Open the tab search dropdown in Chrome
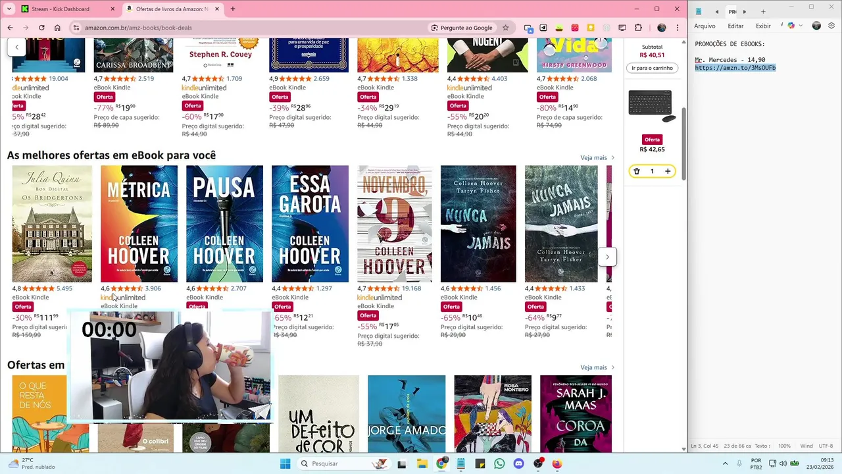The height and width of the screenshot is (474, 842). click(9, 9)
